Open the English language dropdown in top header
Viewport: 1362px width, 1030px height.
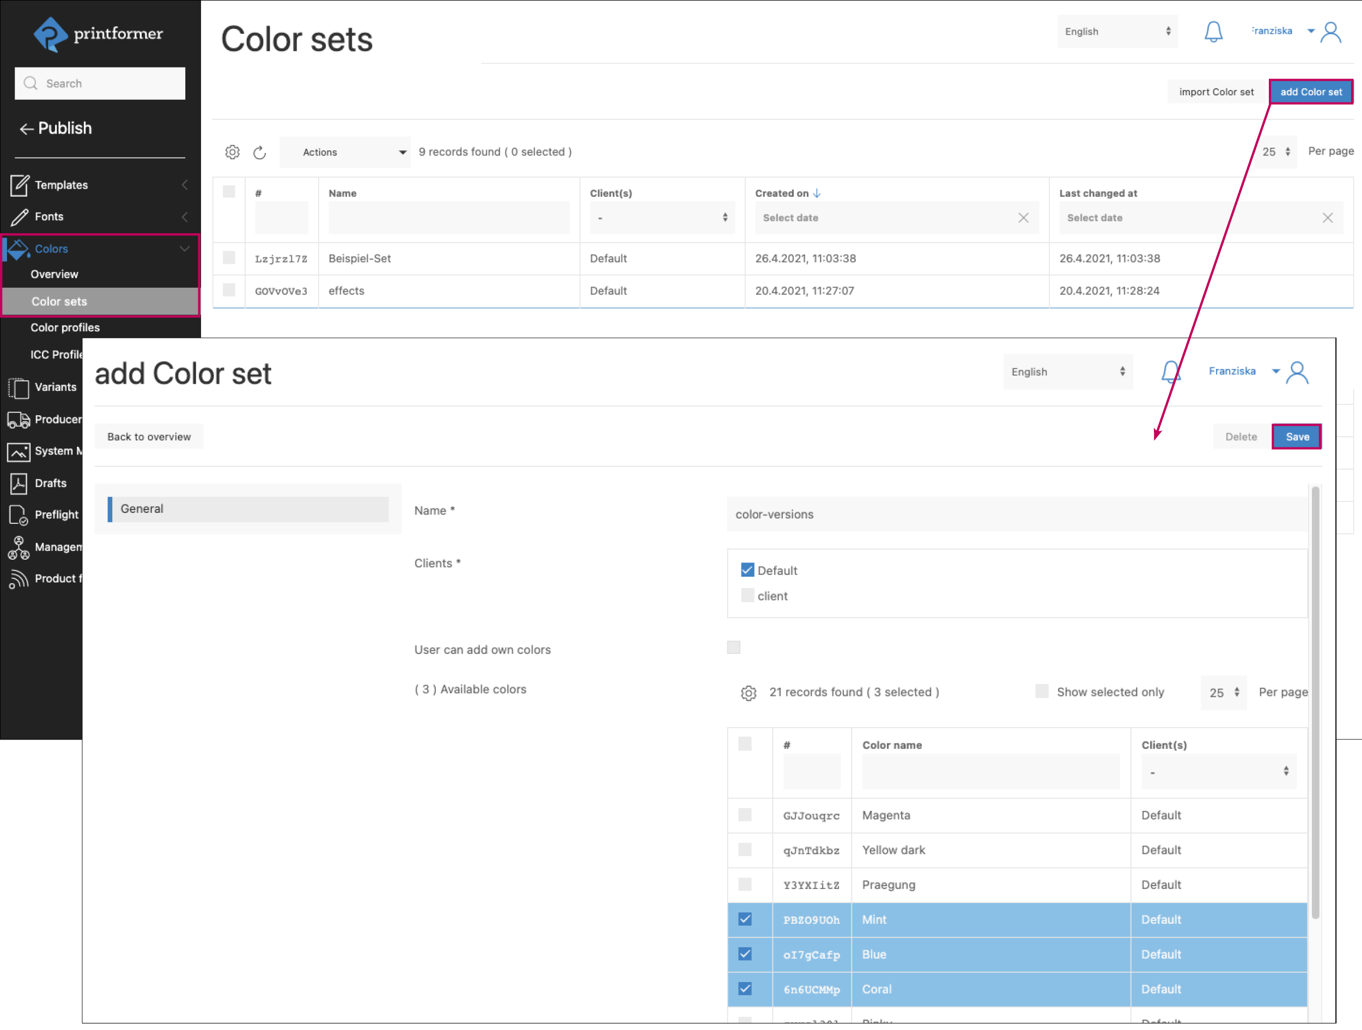click(1117, 32)
